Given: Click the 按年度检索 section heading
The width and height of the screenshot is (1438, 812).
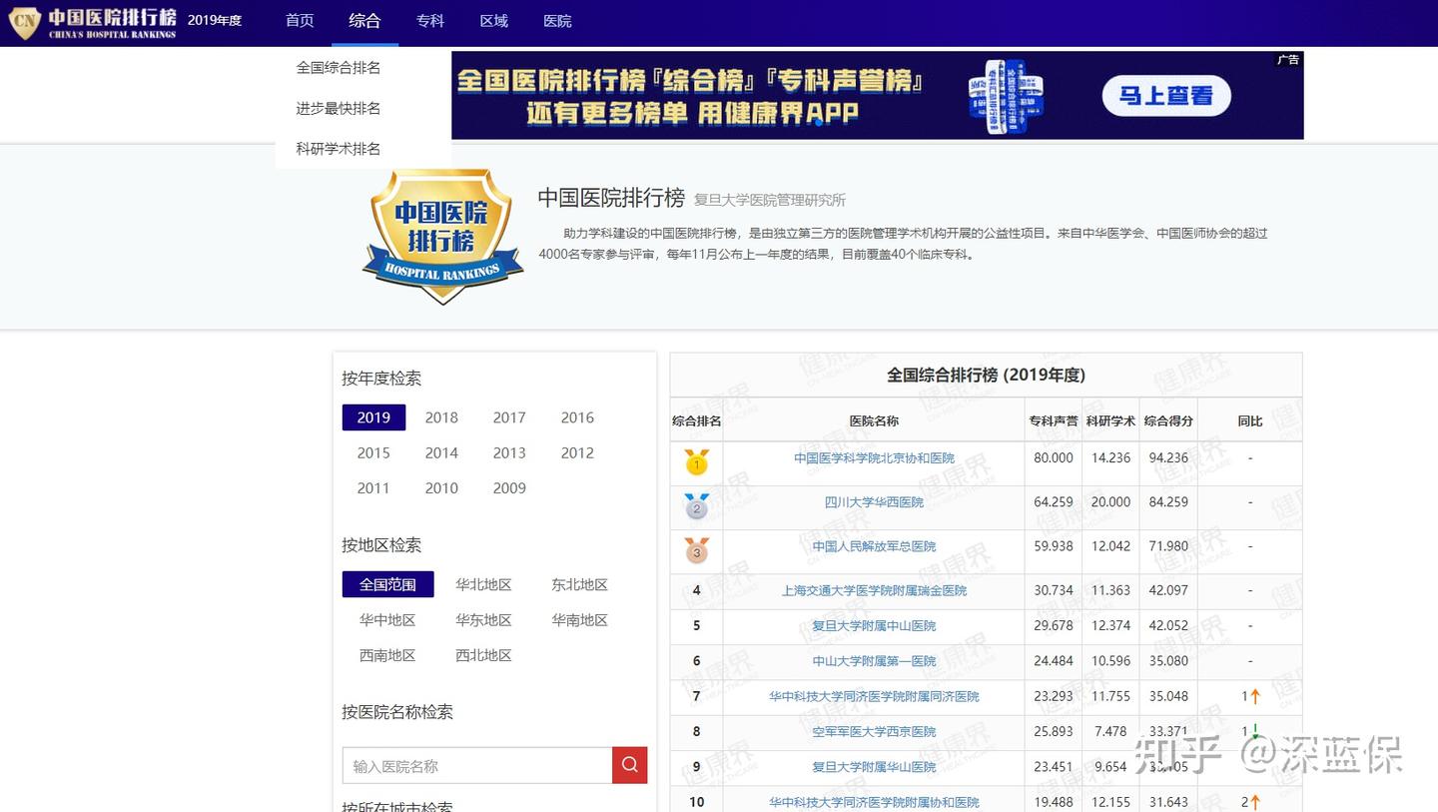Looking at the screenshot, I should pyautogui.click(x=381, y=379).
